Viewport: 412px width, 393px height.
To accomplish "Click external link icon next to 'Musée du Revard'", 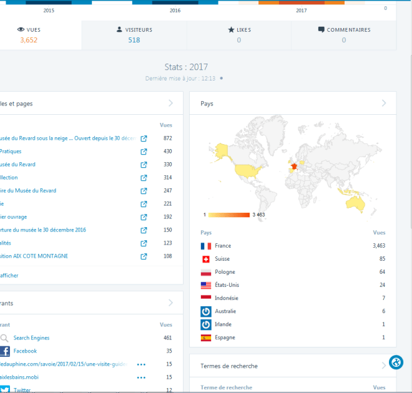I will (144, 165).
